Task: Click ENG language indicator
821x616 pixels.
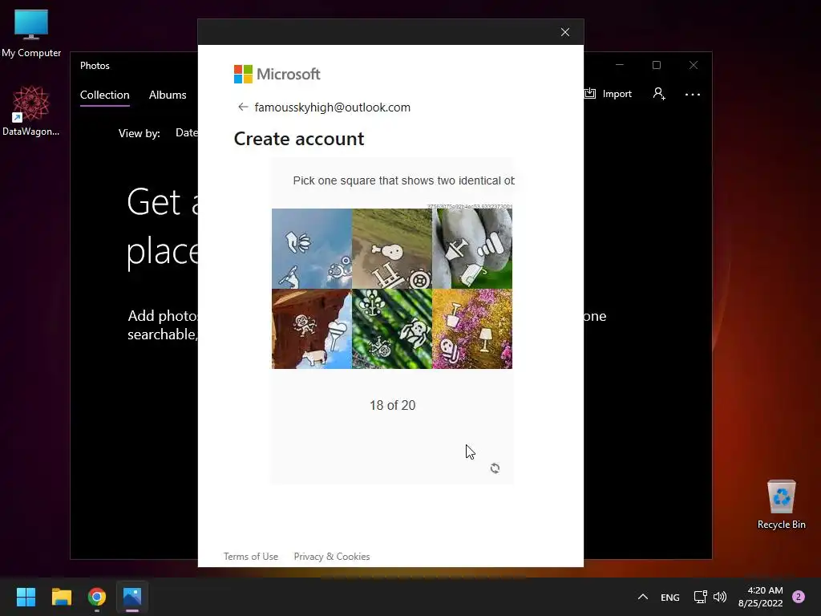Action: click(669, 597)
